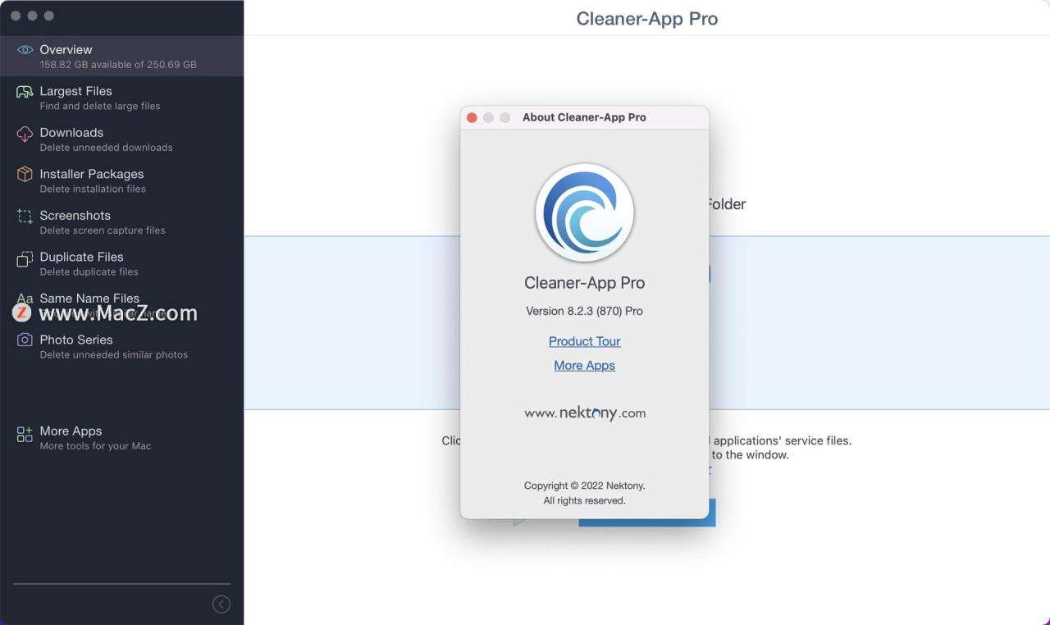Image resolution: width=1050 pixels, height=625 pixels.
Task: Select Largest Files section label
Action: click(x=75, y=91)
